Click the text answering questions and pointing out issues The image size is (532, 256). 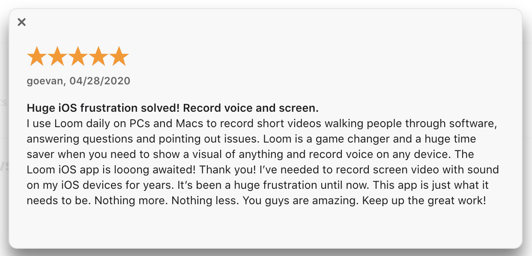[x=143, y=139]
